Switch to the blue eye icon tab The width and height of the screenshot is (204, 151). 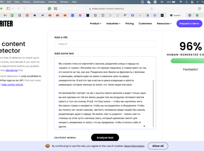pyautogui.click(x=35, y=16)
